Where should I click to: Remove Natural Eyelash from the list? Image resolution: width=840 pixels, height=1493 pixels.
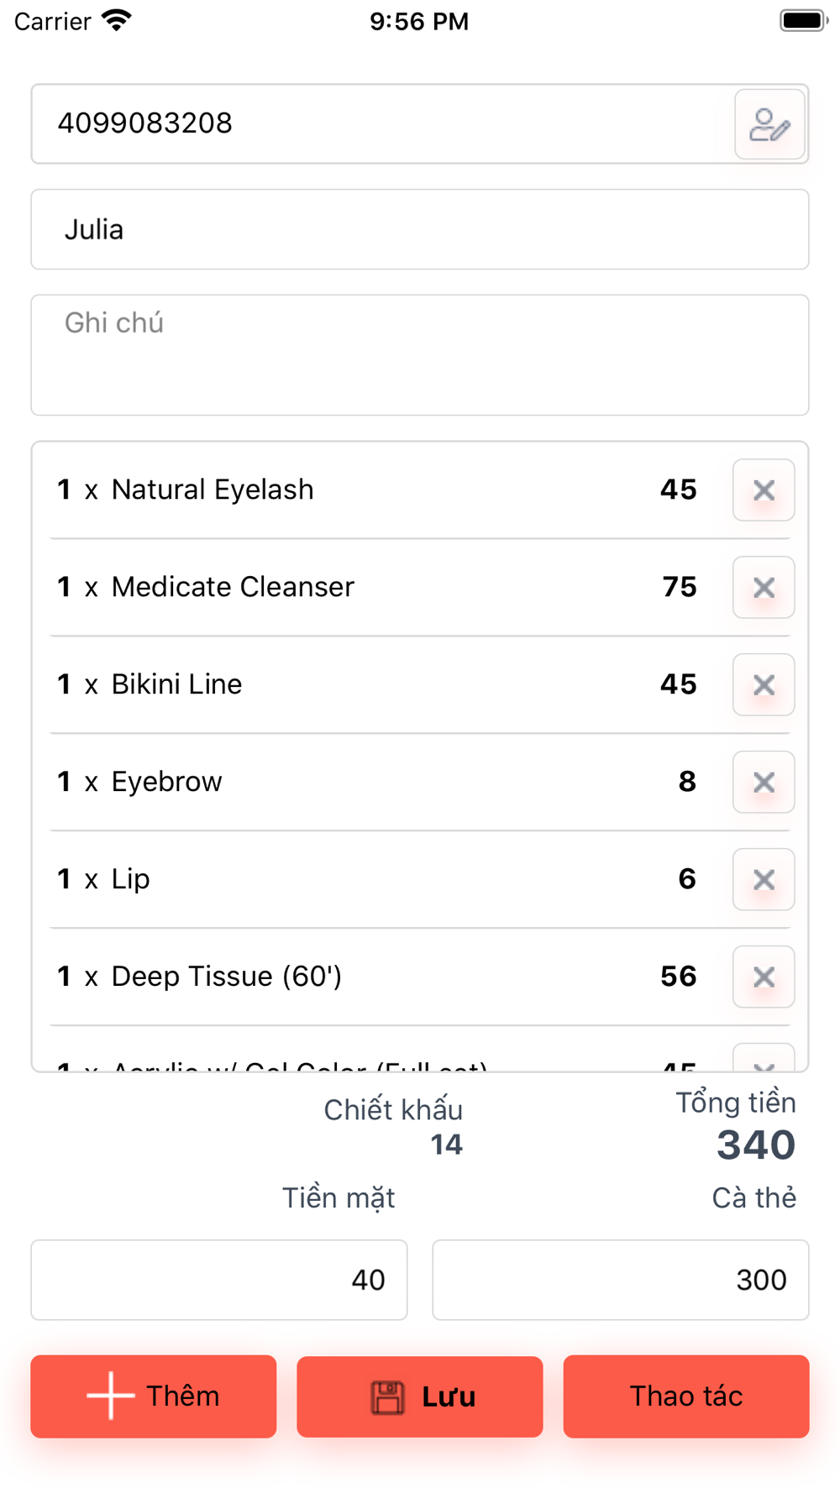coord(763,490)
